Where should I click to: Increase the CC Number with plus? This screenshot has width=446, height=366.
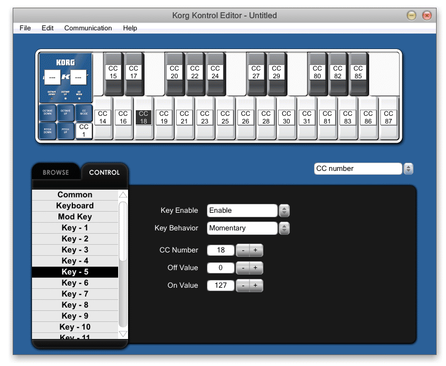click(256, 250)
